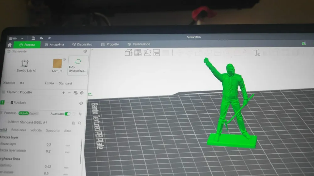Add a filament with the plus icon
The height and width of the screenshot is (176, 314).
pos(63,93)
